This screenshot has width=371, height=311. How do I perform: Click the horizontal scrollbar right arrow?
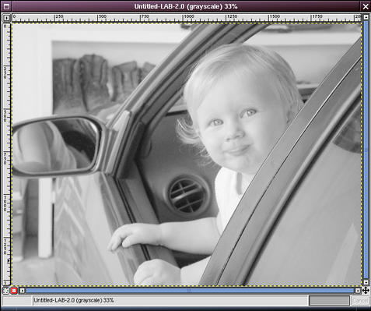(x=358, y=291)
